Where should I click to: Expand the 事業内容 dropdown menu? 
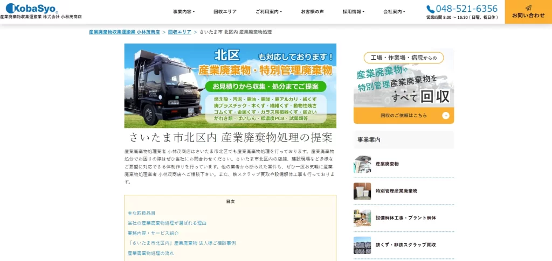point(184,12)
